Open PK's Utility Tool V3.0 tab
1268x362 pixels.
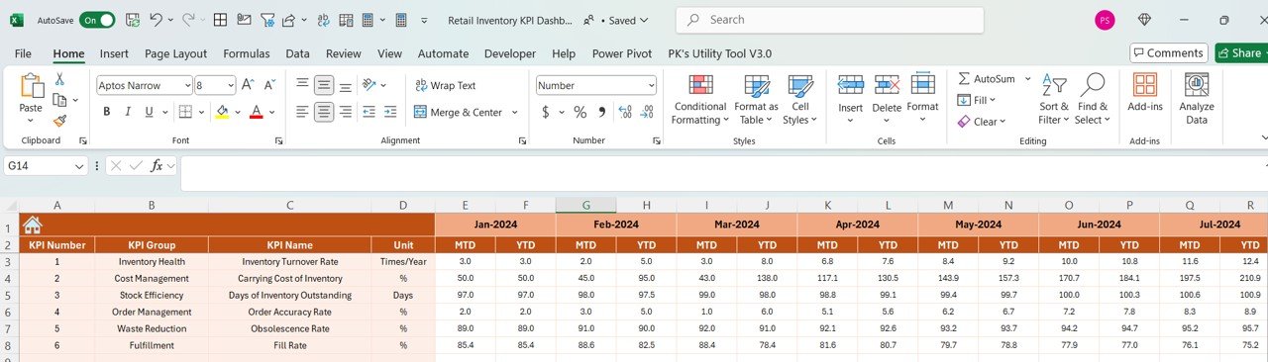tap(720, 53)
